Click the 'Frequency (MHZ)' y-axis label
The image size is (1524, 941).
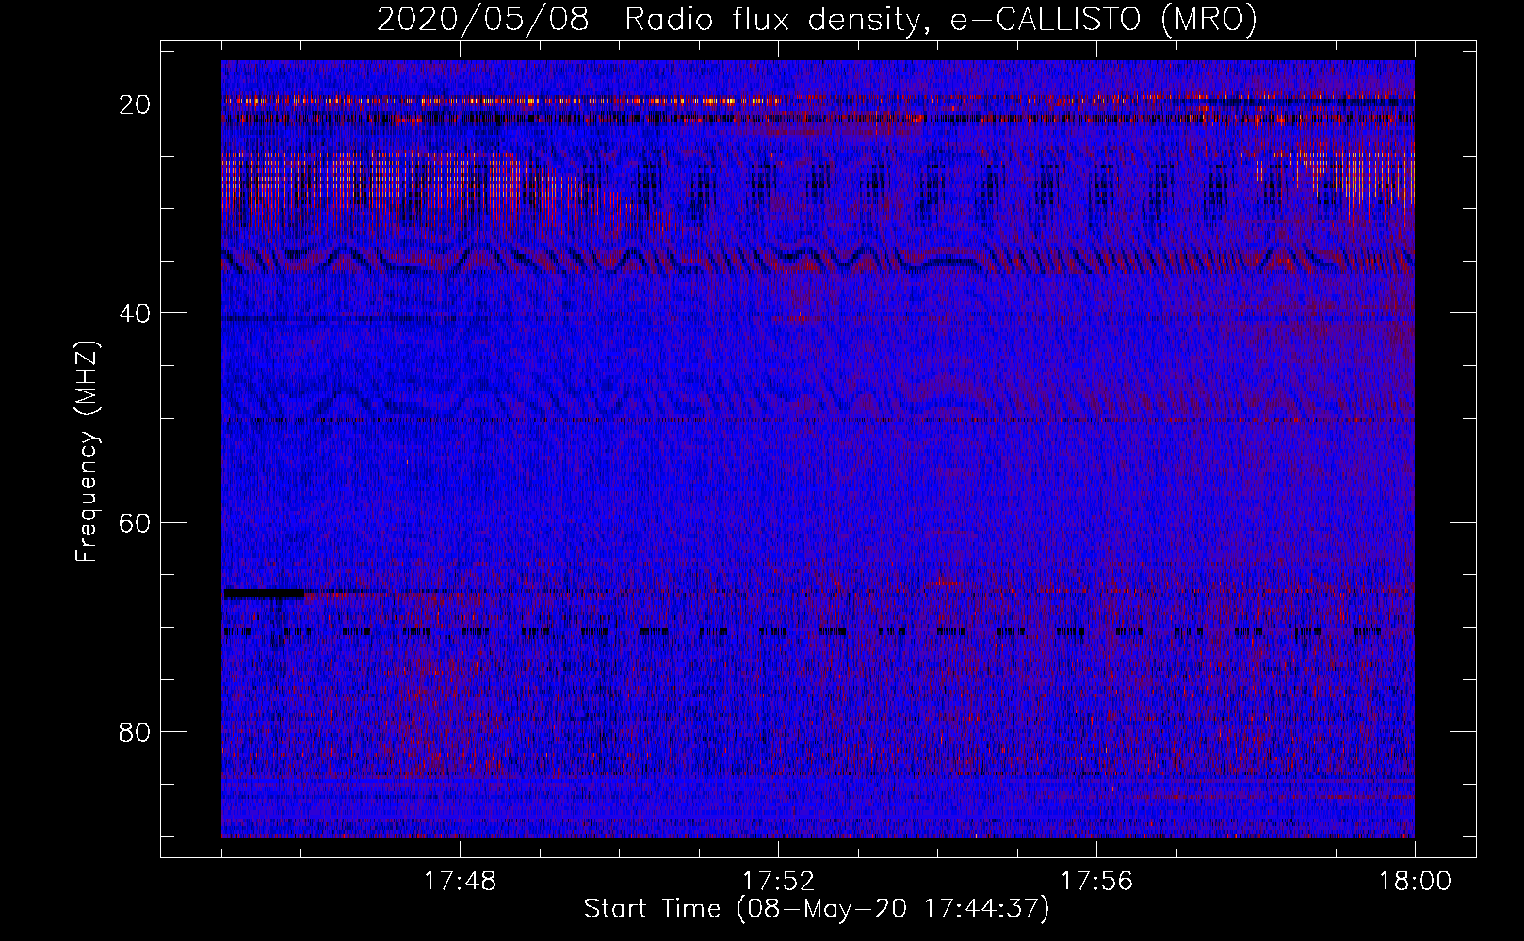[87, 452]
